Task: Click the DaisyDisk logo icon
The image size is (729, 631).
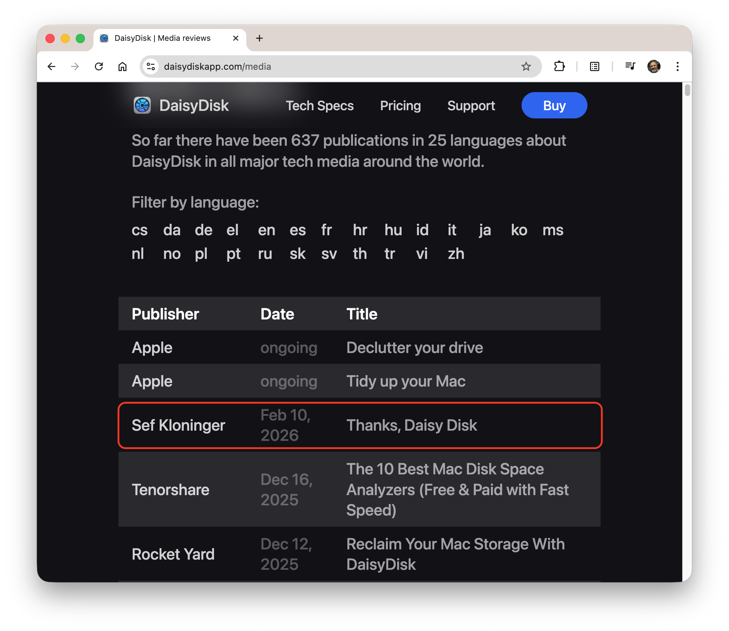Action: pyautogui.click(x=142, y=105)
